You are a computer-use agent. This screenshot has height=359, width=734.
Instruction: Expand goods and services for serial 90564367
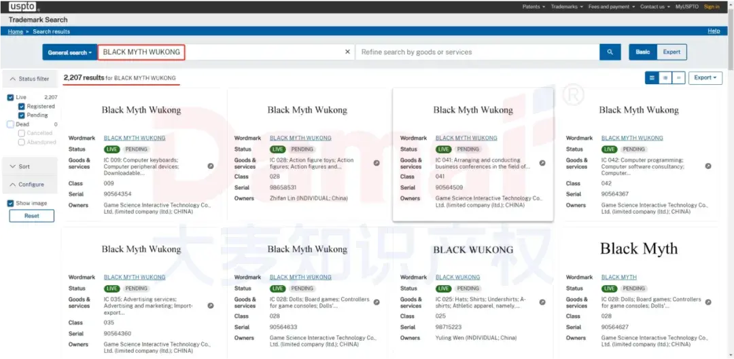[708, 166]
